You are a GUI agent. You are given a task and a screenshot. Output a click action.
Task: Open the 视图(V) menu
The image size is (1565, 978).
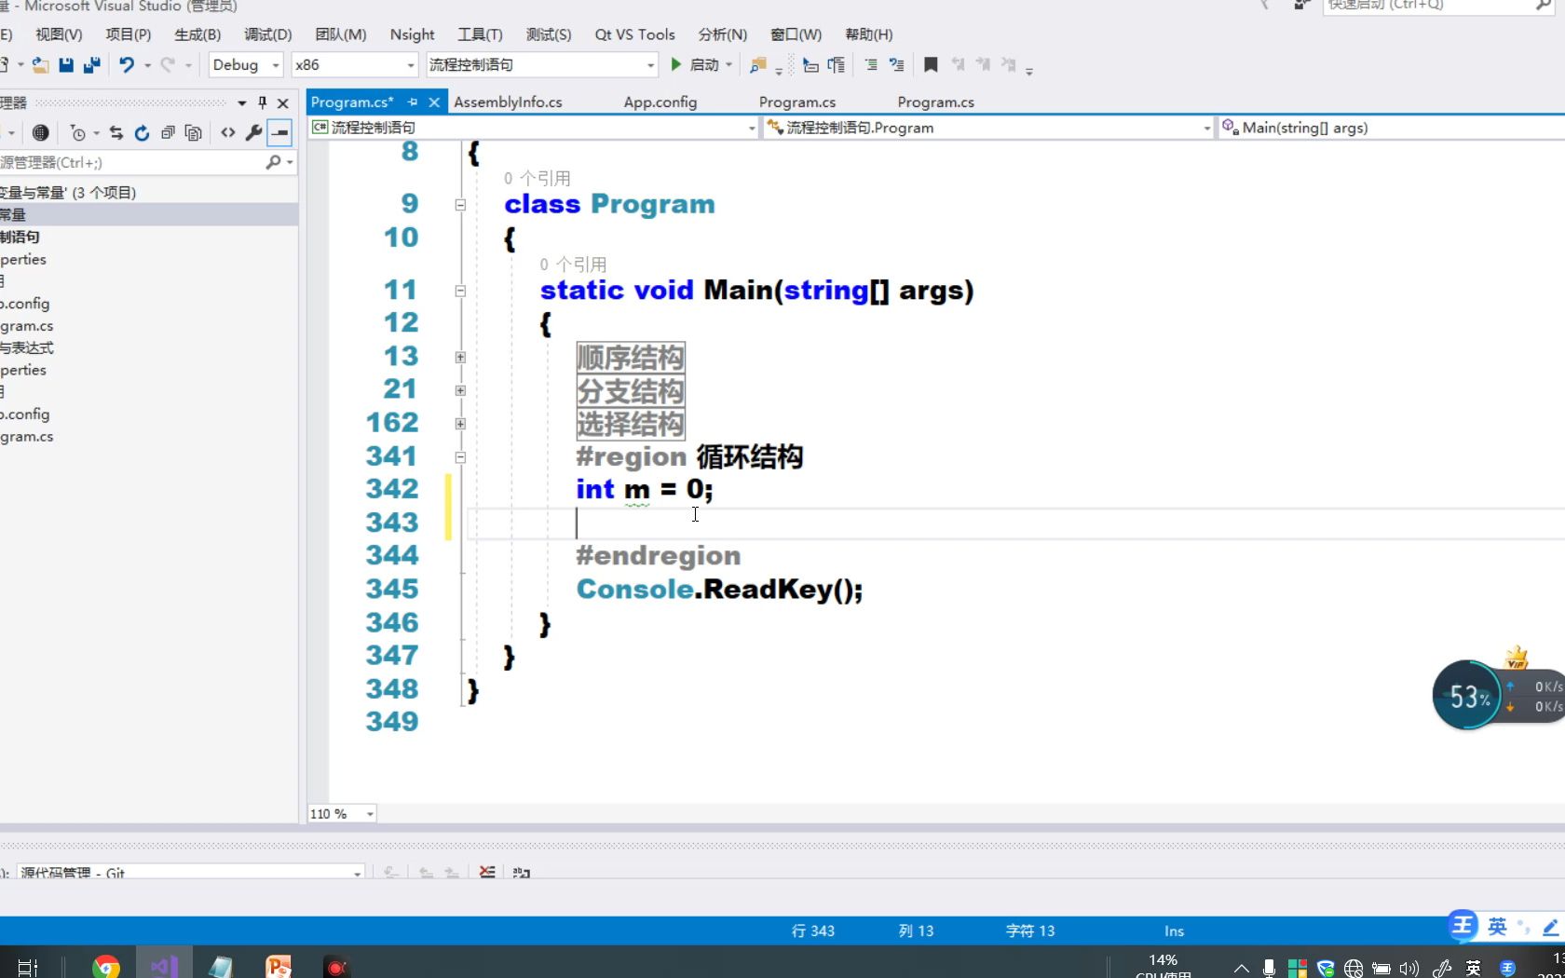[59, 34]
